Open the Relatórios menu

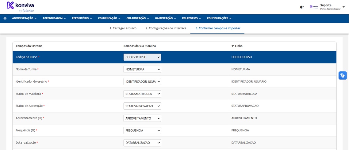[191, 18]
